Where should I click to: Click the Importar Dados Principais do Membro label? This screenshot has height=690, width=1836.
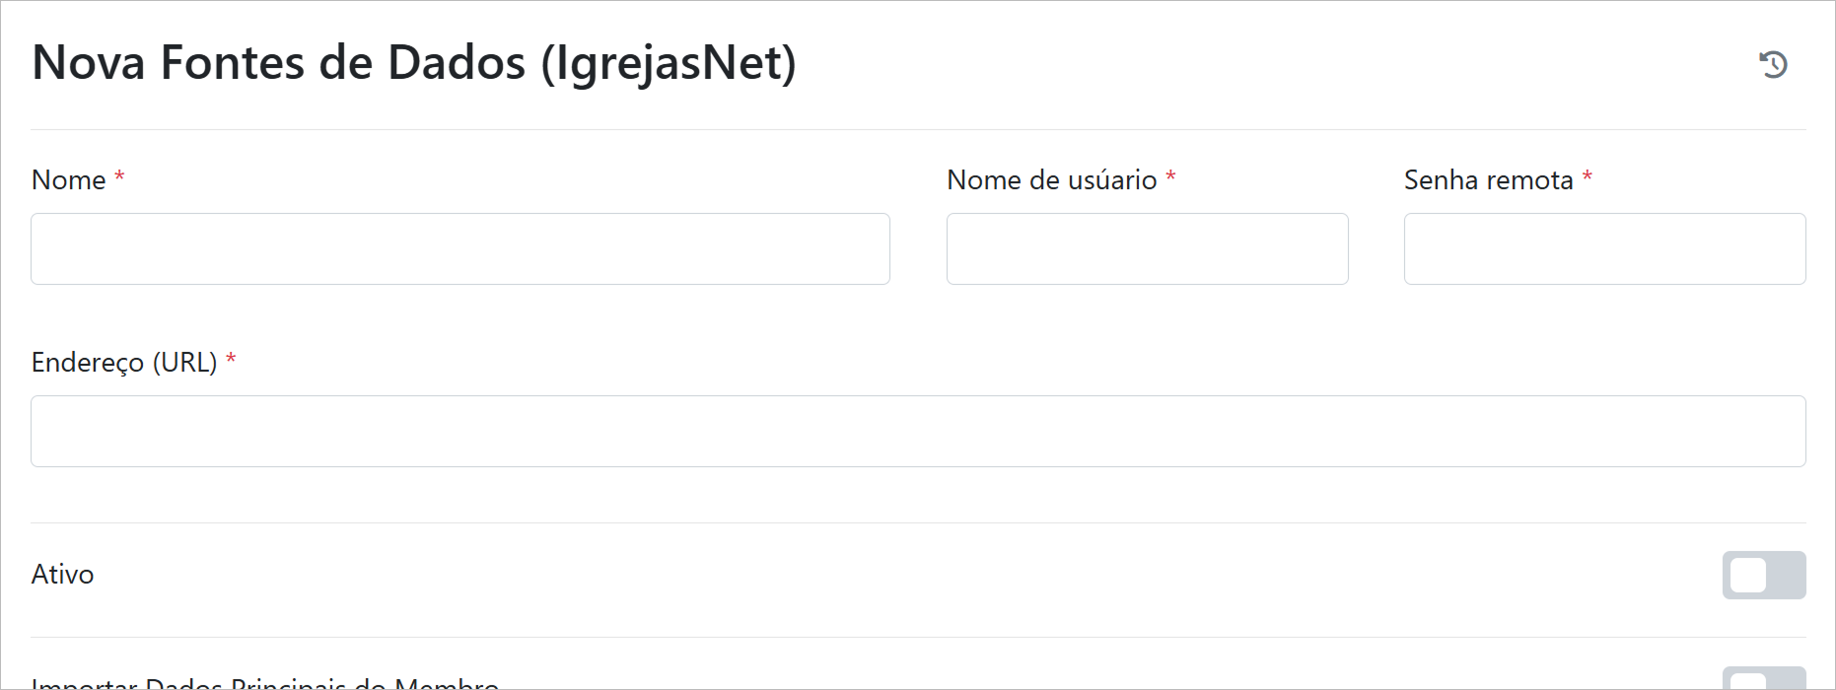[x=264, y=682]
